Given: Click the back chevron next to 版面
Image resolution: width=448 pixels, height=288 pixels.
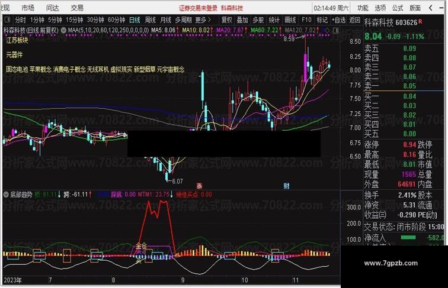Looking at the screenshot, I should click(x=430, y=8).
